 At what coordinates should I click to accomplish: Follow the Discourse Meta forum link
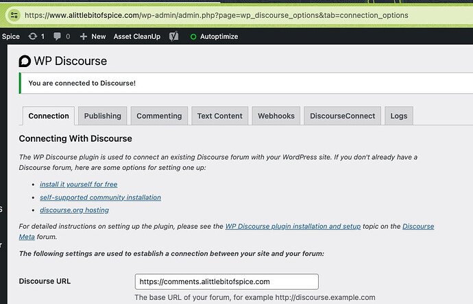coord(418,226)
